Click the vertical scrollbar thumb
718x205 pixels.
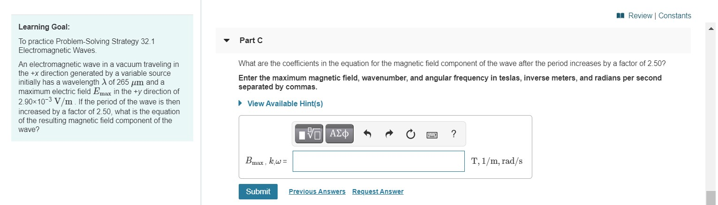(x=711, y=198)
